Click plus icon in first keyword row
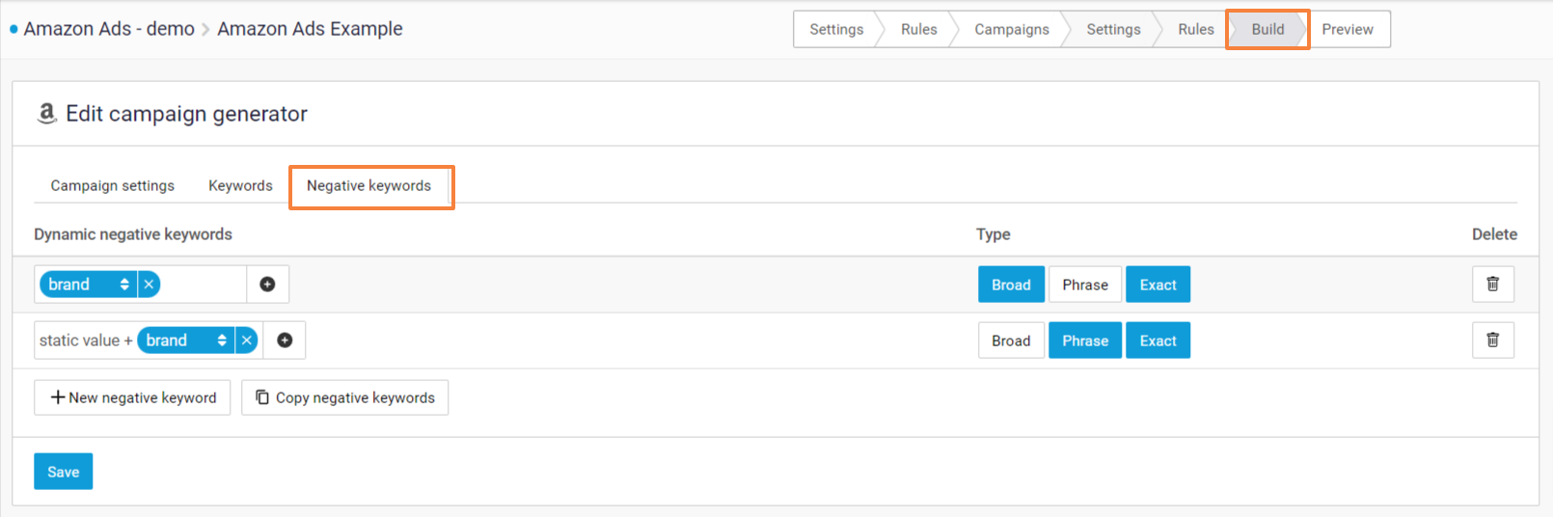The width and height of the screenshot is (1553, 517). point(267,285)
